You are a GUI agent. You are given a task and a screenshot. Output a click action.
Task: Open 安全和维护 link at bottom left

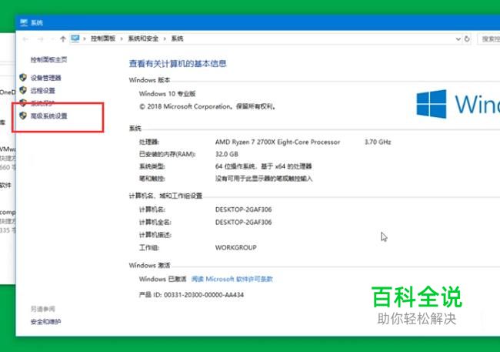point(45,322)
